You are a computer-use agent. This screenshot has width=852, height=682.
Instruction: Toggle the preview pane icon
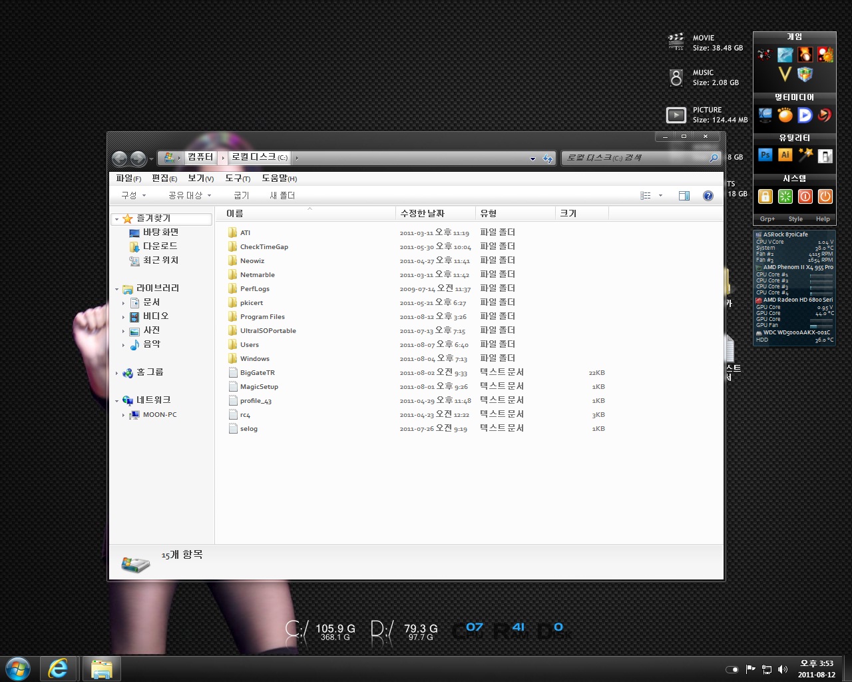click(x=684, y=196)
